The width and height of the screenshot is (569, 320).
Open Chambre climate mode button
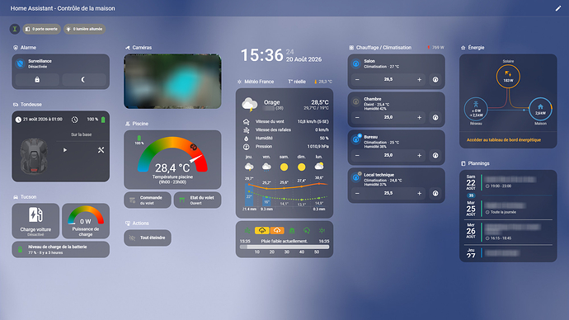(x=435, y=118)
